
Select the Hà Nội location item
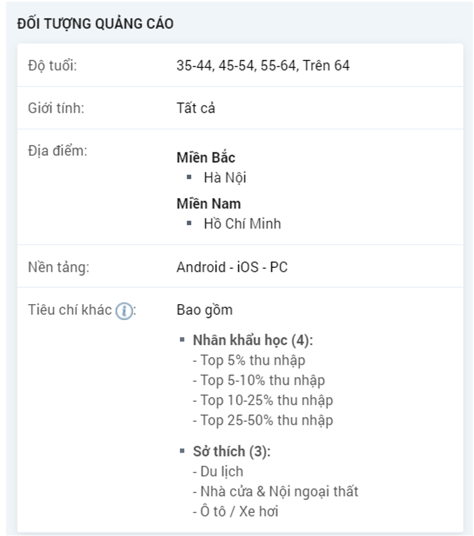pos(225,178)
